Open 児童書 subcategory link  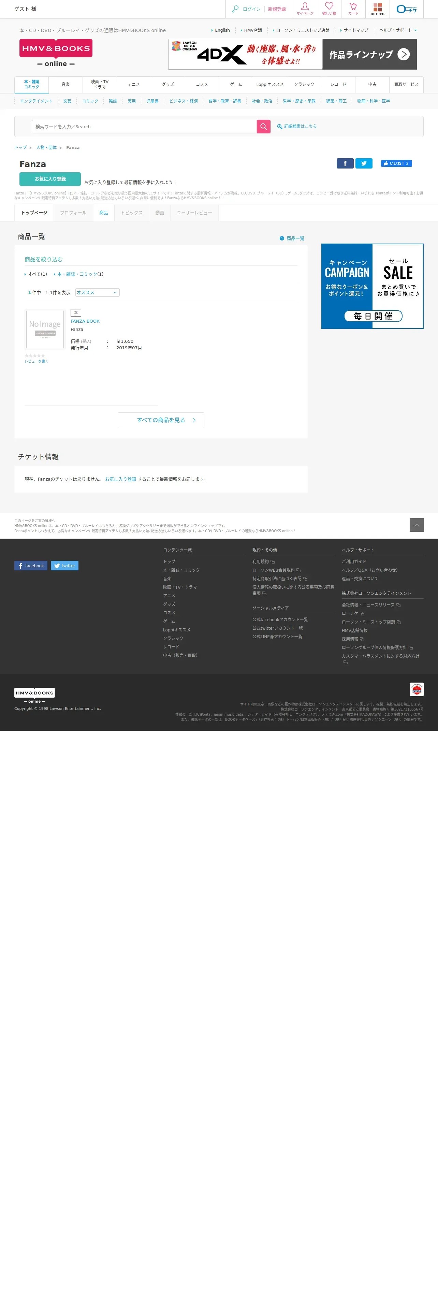[x=152, y=101]
